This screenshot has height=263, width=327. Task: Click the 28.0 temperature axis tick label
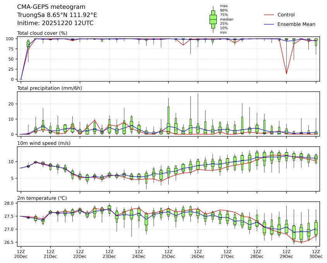coord(10,203)
